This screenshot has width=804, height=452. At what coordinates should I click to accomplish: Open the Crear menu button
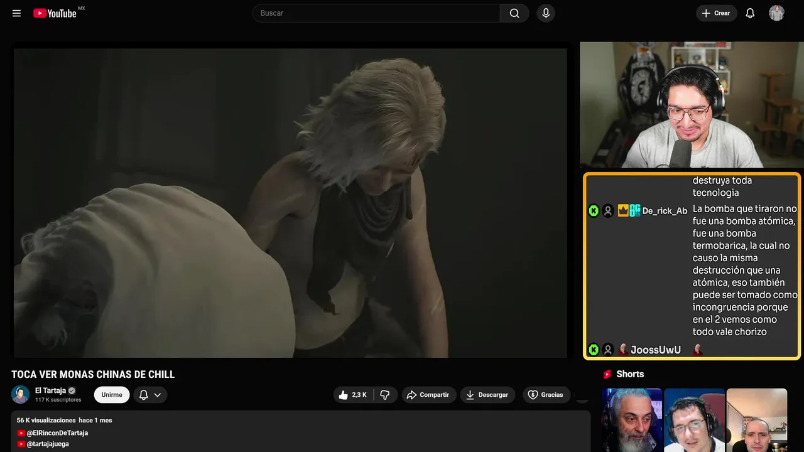coord(716,13)
